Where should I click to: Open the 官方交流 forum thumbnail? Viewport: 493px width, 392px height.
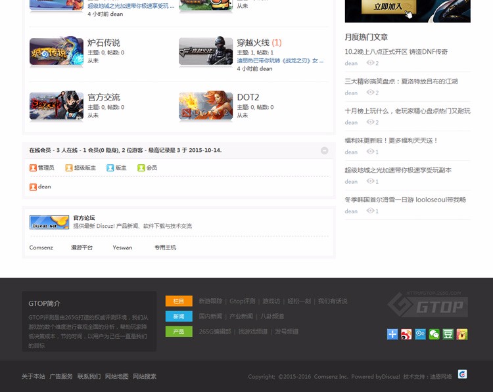pyautogui.click(x=57, y=106)
